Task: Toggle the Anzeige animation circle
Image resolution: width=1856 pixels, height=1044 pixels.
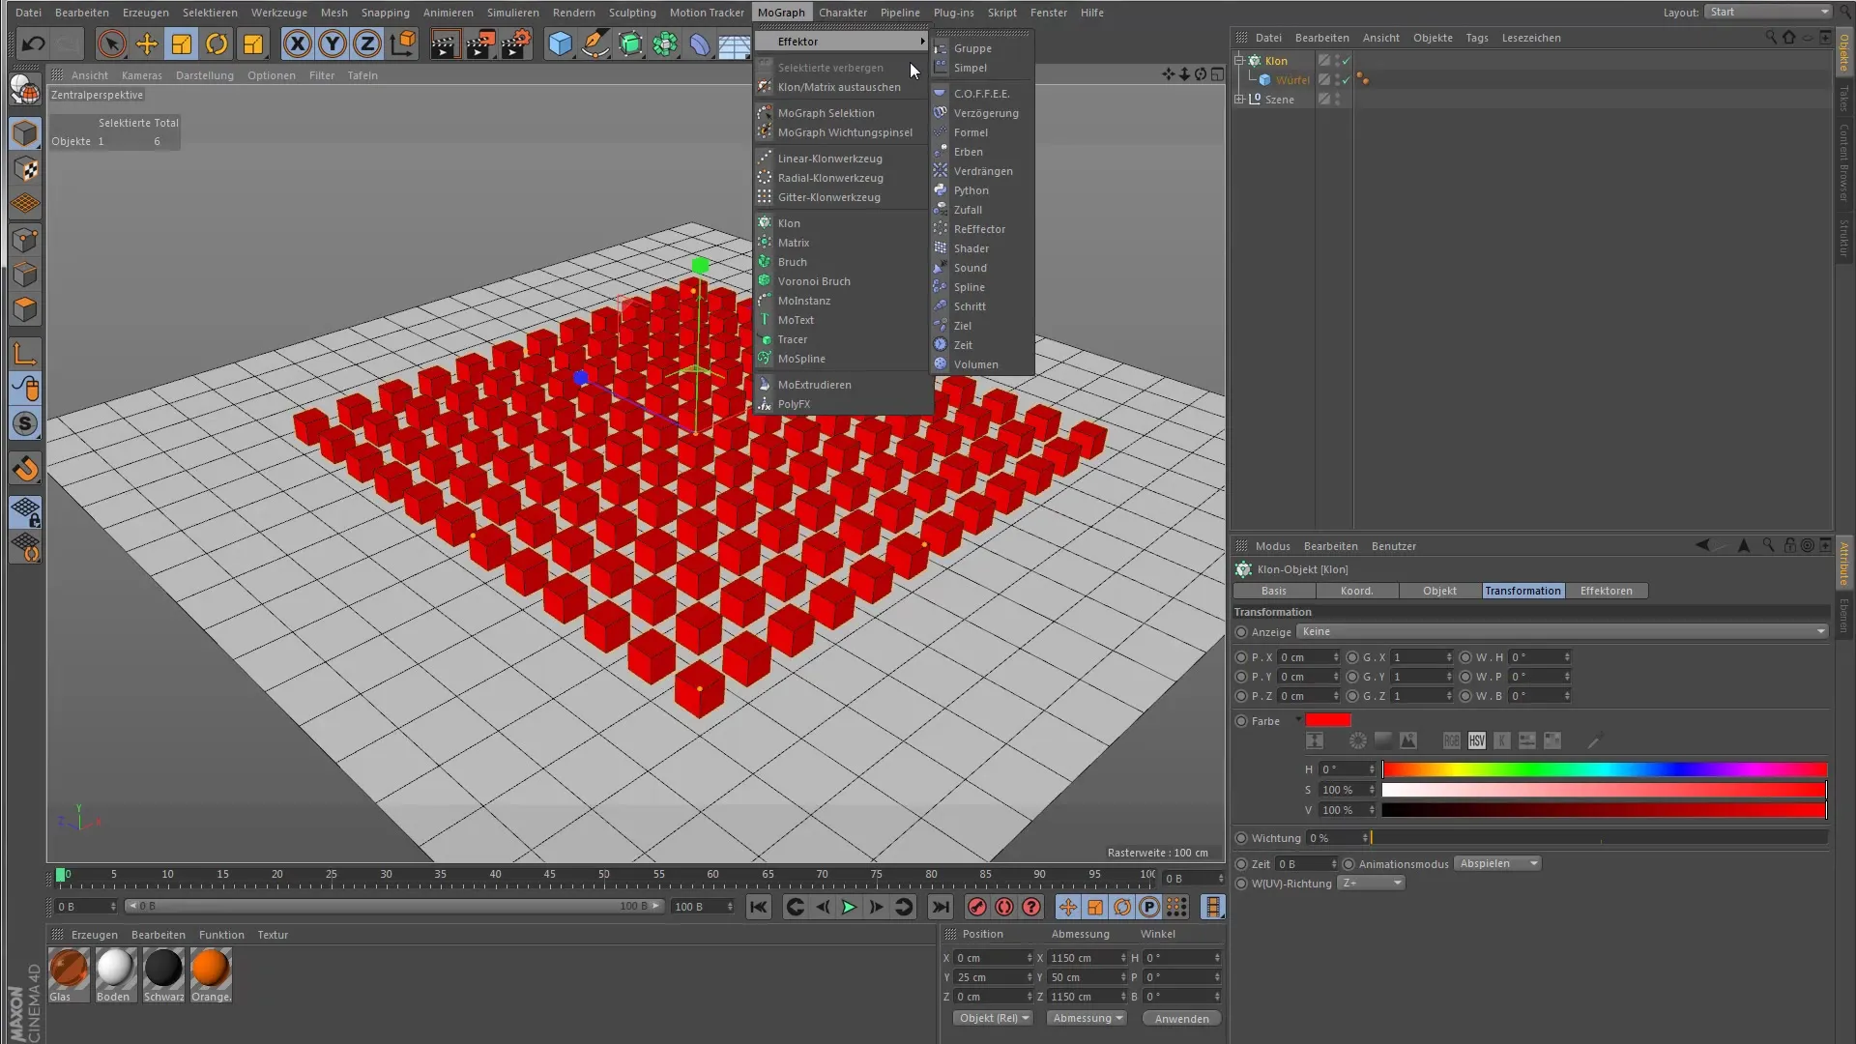Action: point(1241,632)
